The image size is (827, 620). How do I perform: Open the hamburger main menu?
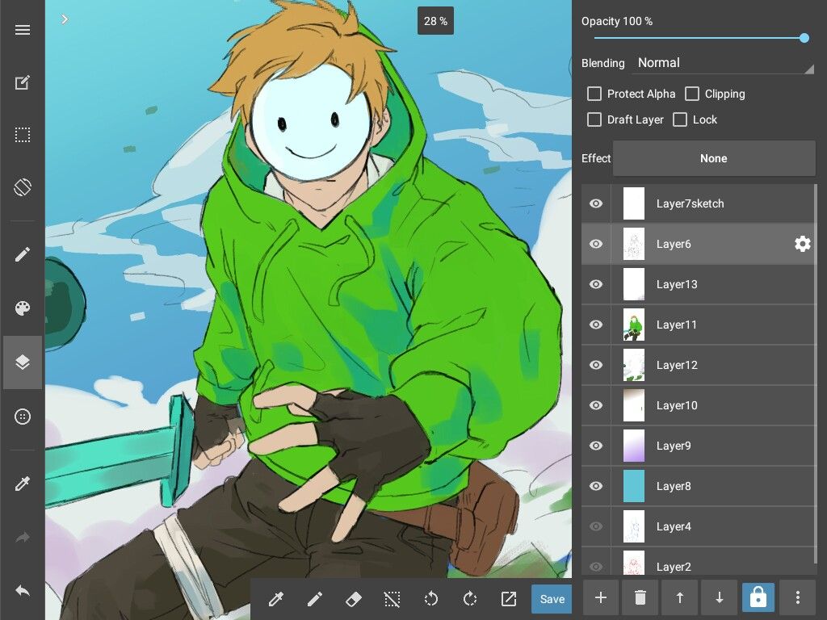point(22,30)
